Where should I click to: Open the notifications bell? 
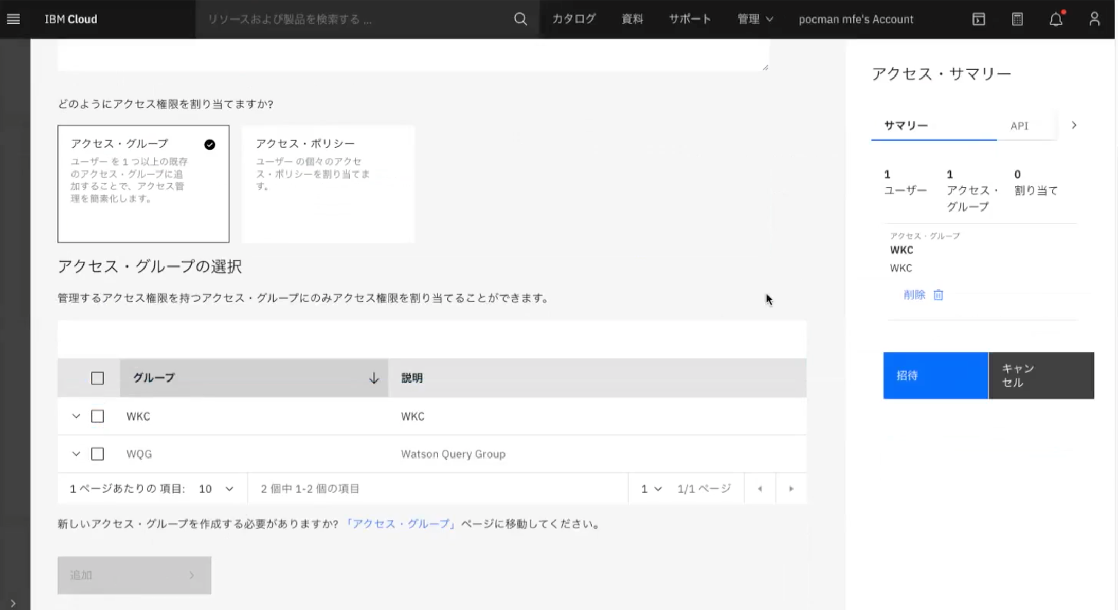pyautogui.click(x=1056, y=20)
